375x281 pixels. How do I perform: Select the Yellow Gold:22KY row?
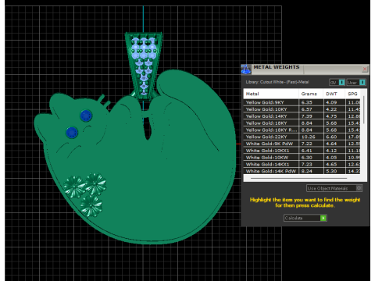[302, 137]
